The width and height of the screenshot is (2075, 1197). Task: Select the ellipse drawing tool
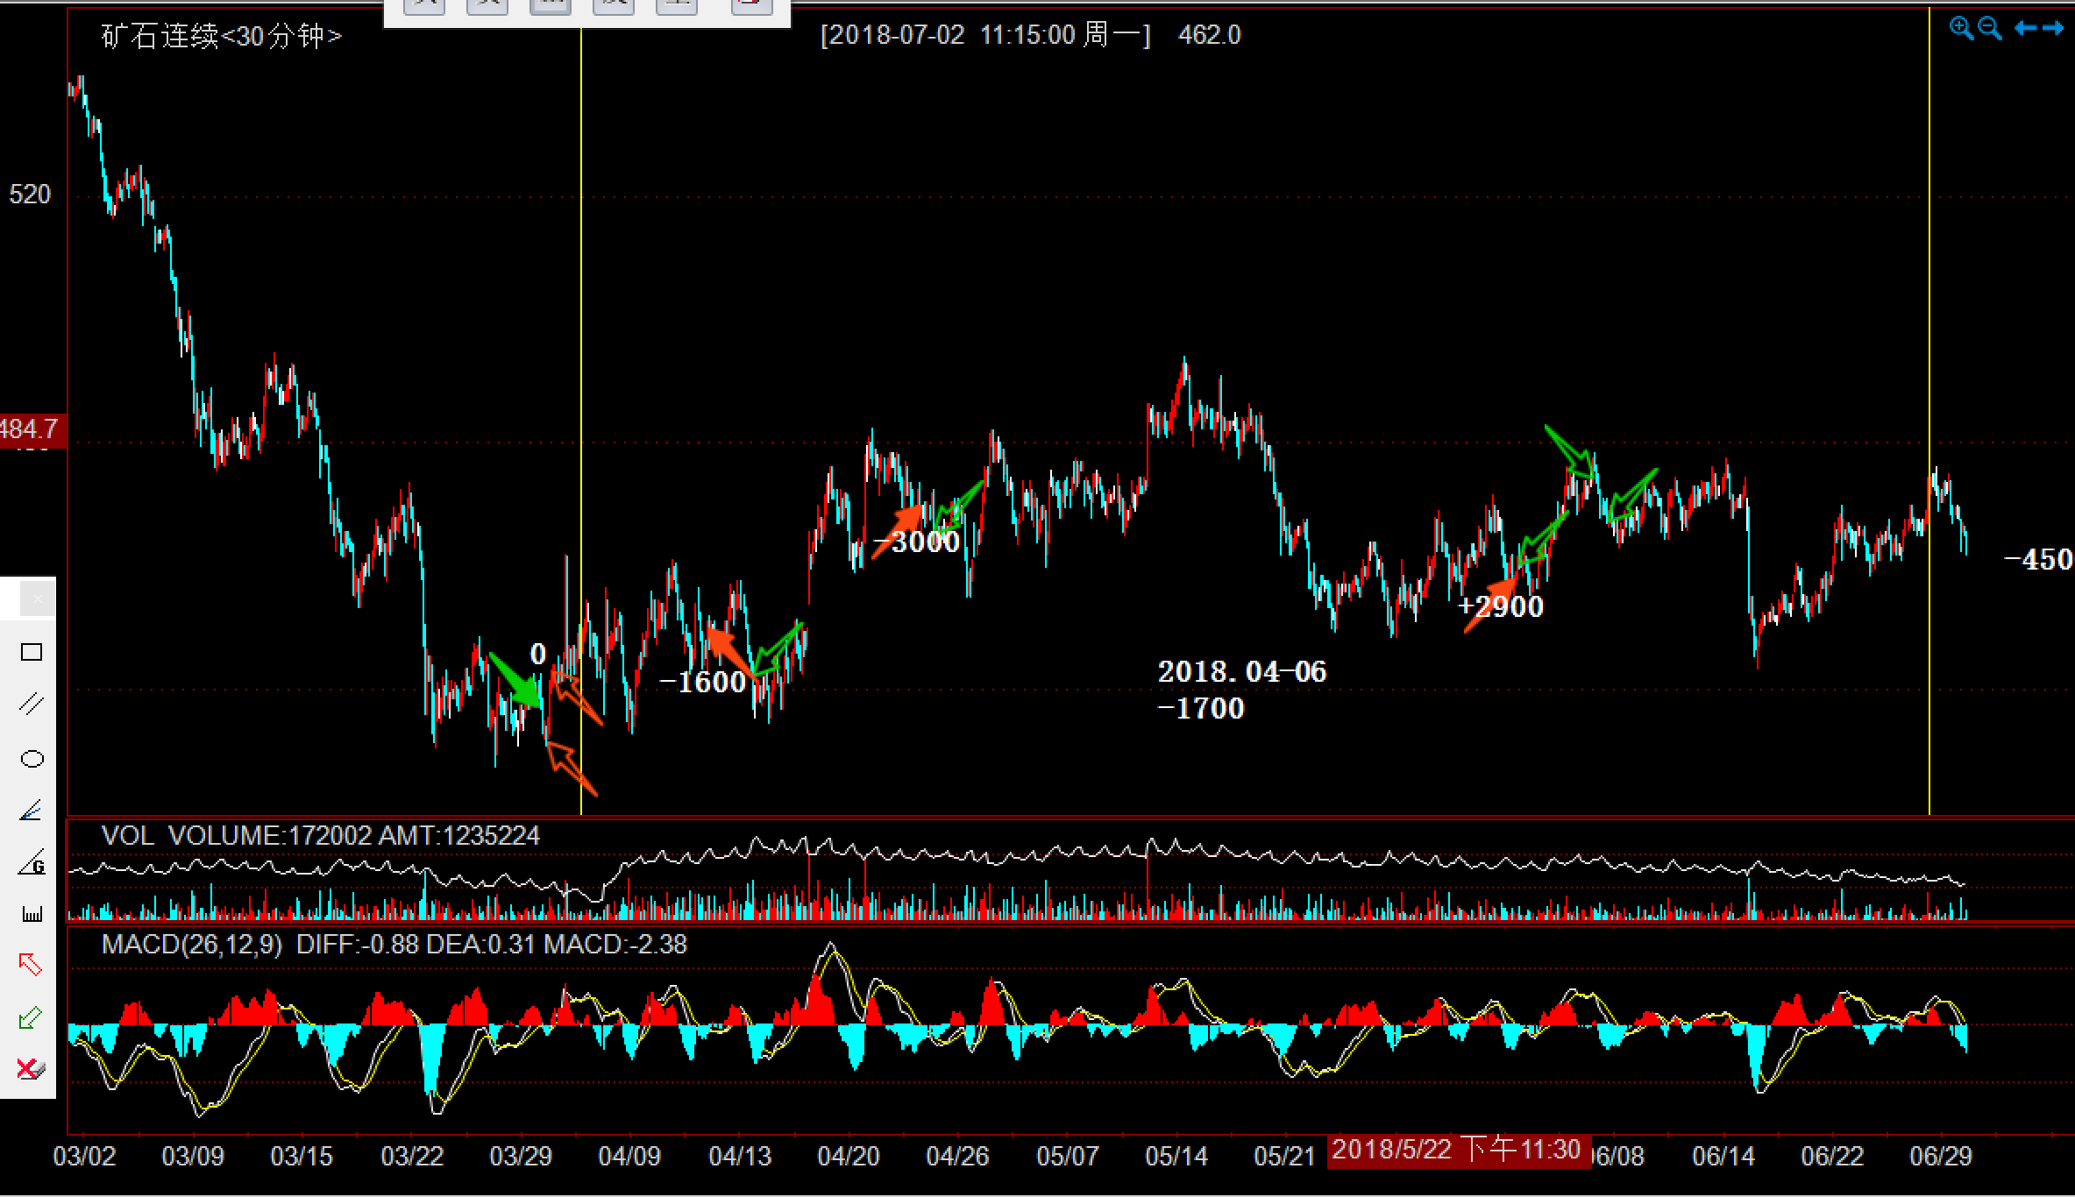(x=32, y=759)
